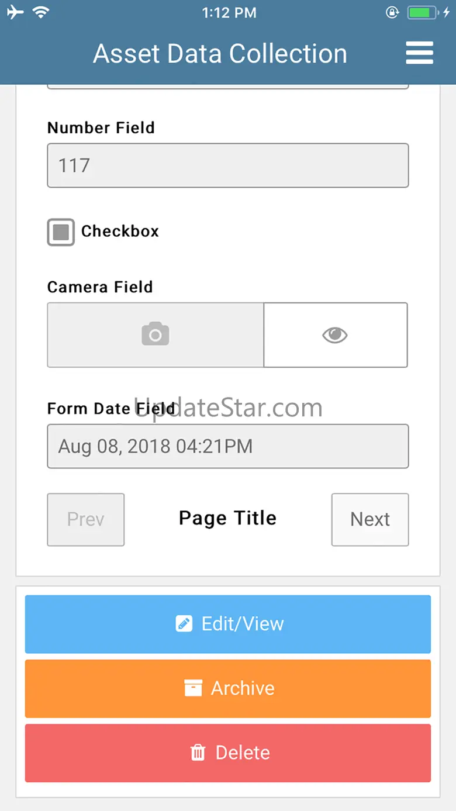Go back with the Prev button
The width and height of the screenshot is (456, 811).
pyautogui.click(x=86, y=519)
